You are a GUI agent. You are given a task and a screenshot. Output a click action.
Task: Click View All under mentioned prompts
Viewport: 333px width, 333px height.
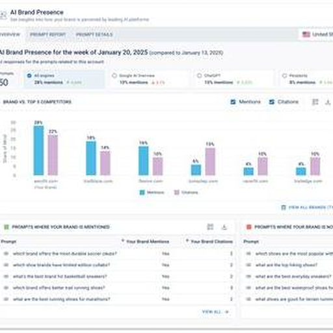211,312
